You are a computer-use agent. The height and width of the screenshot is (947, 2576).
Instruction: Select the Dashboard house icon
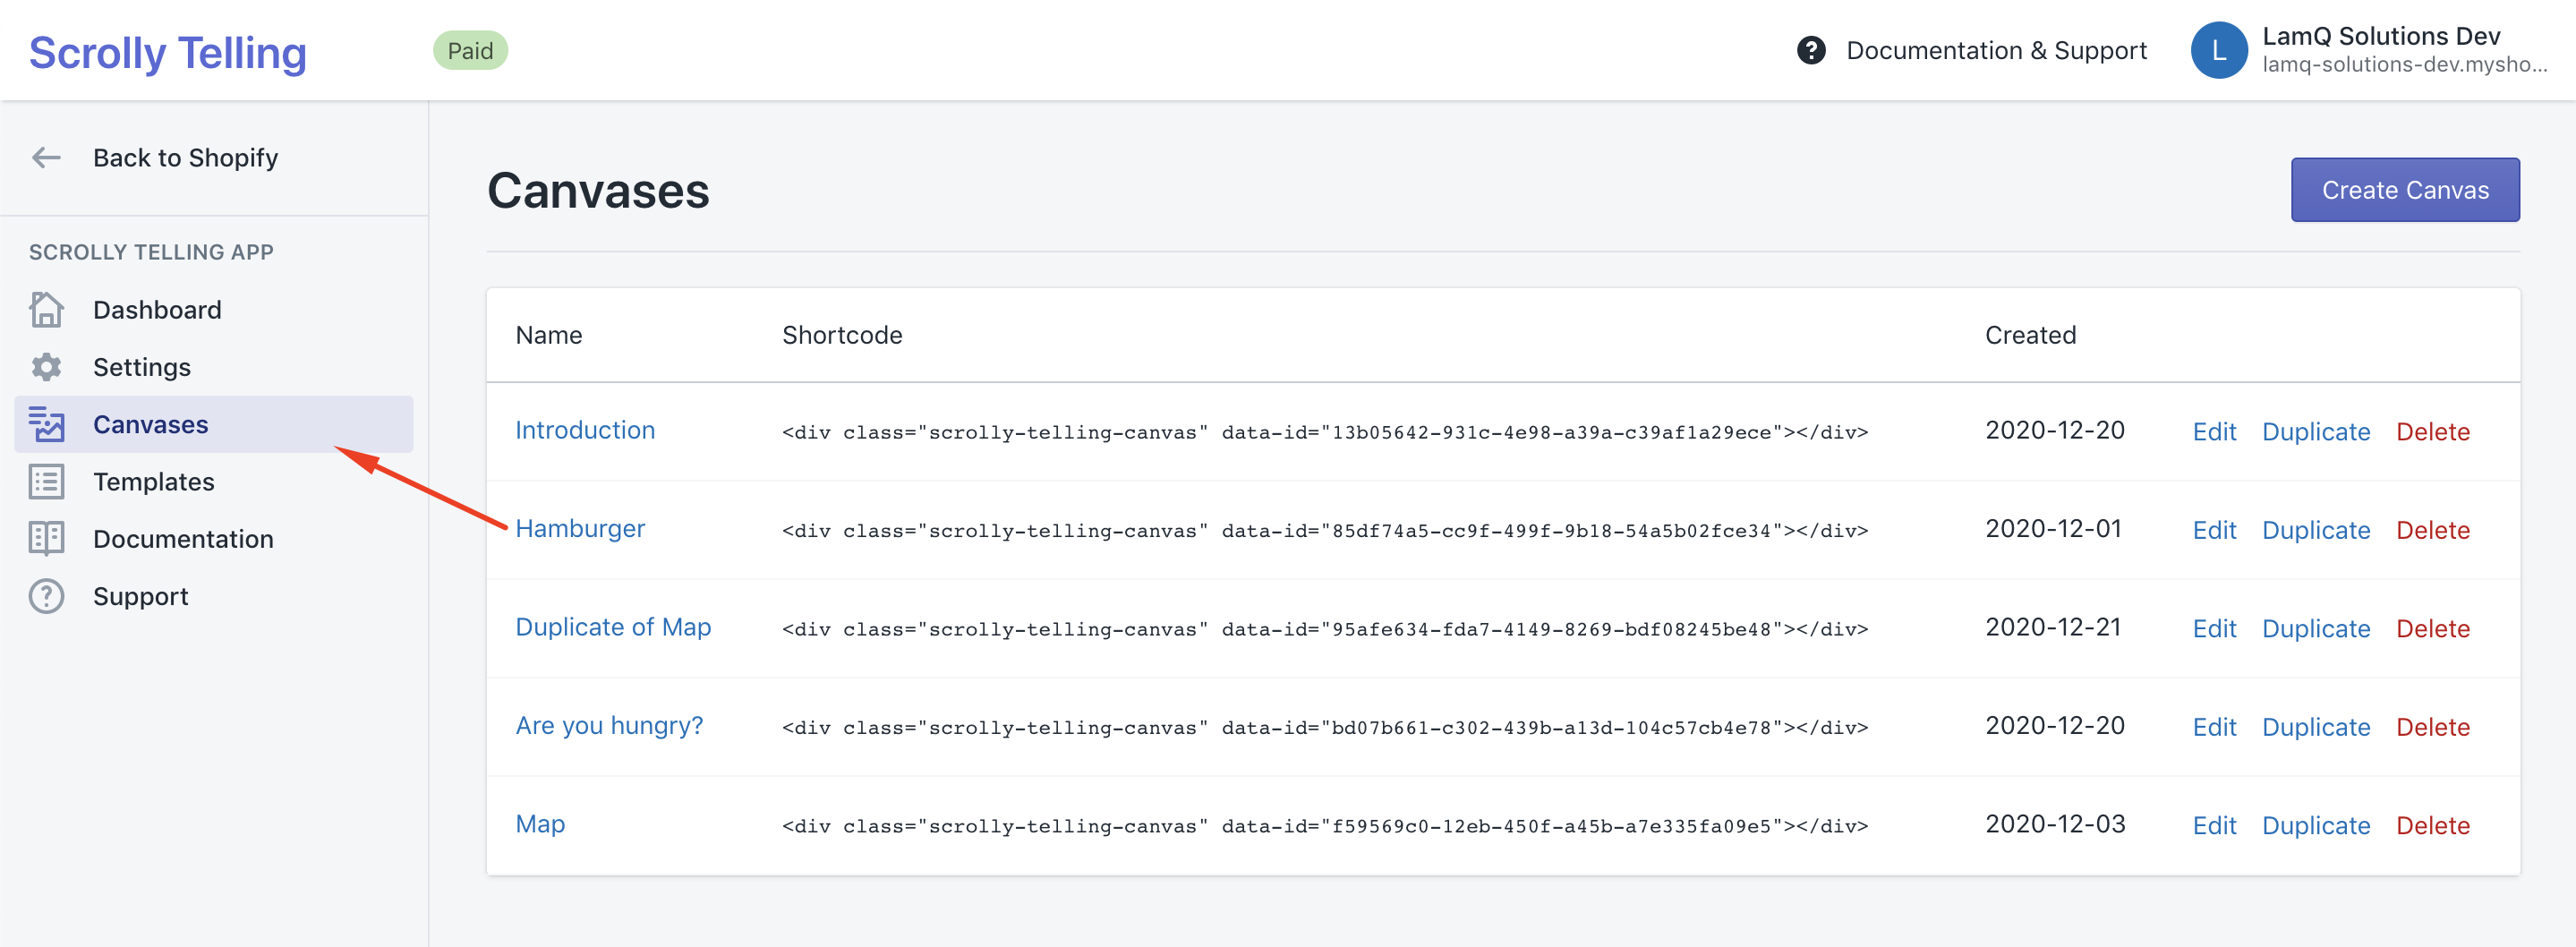[x=46, y=310]
